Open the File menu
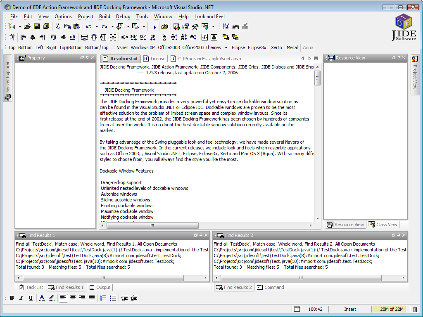This screenshot has height=317, width=423. coord(14,17)
